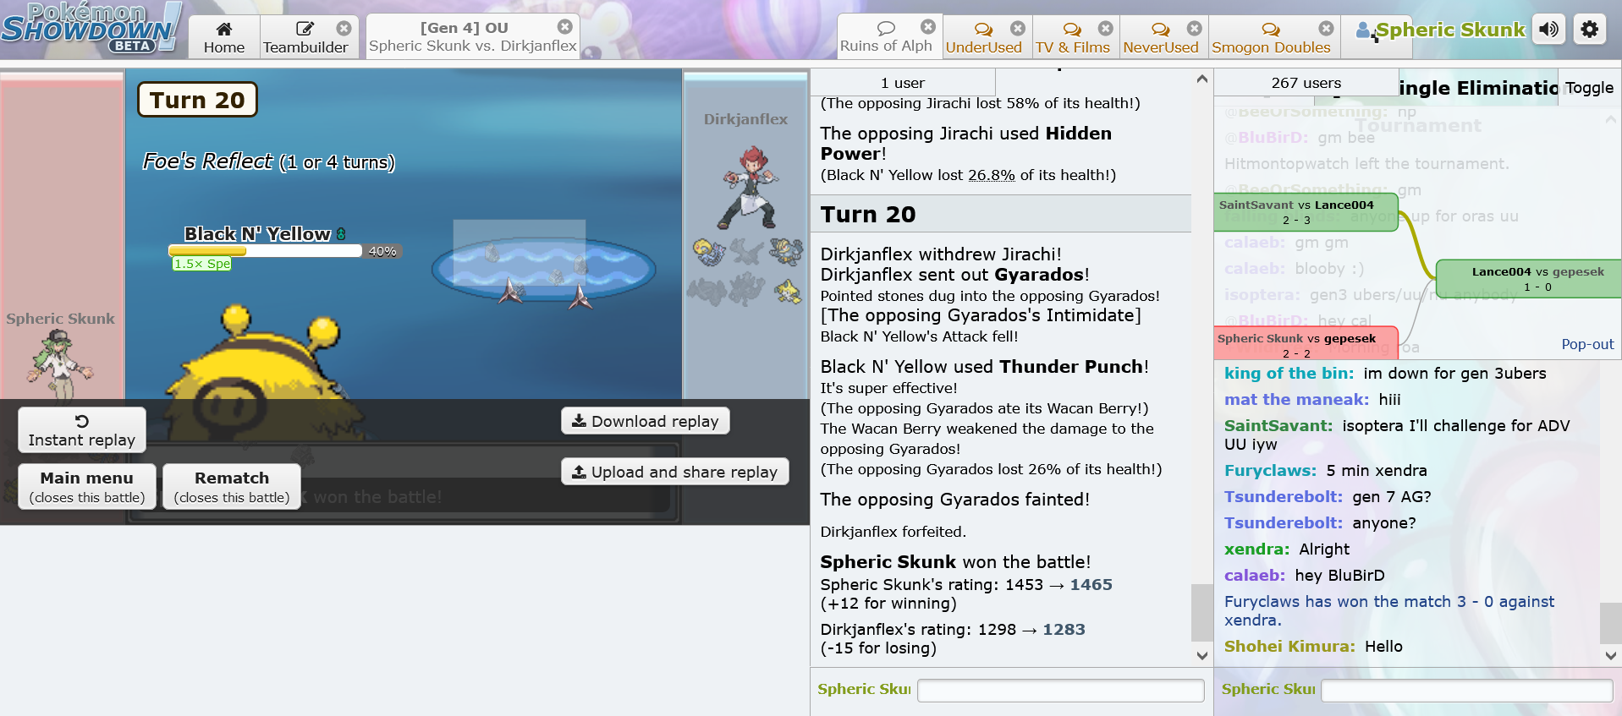
Task: Close the NeverUsed room tab
Action: click(1194, 28)
